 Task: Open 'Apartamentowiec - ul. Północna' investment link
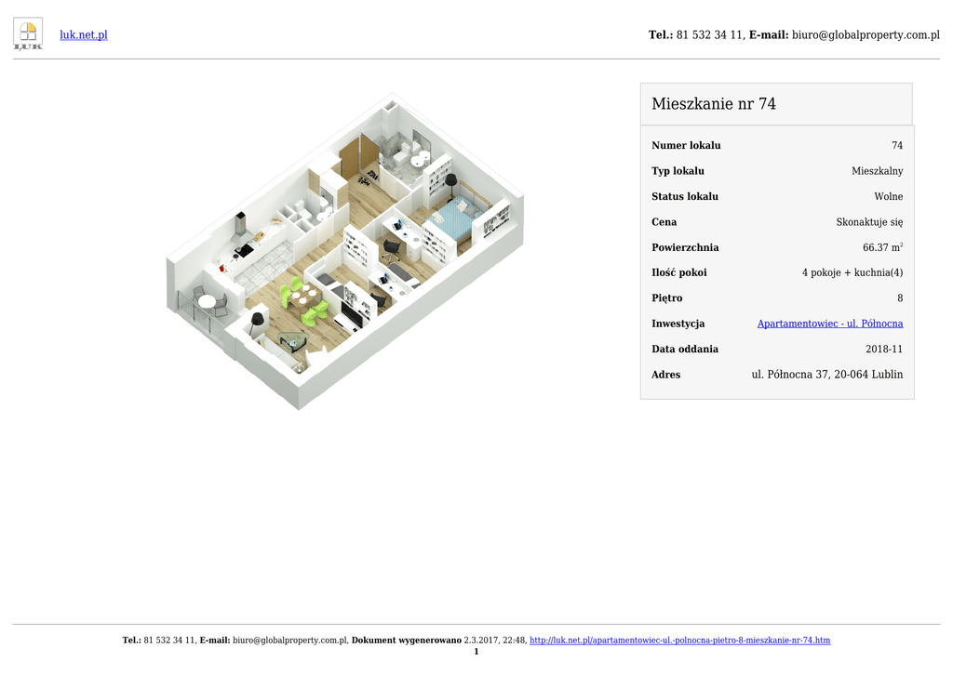tap(829, 324)
